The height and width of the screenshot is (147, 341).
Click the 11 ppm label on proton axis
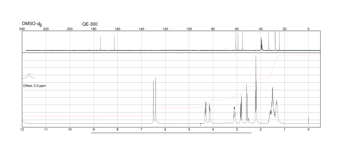click(46, 129)
